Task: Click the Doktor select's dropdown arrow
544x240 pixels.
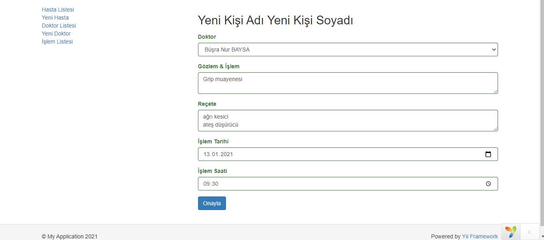Action: point(493,50)
